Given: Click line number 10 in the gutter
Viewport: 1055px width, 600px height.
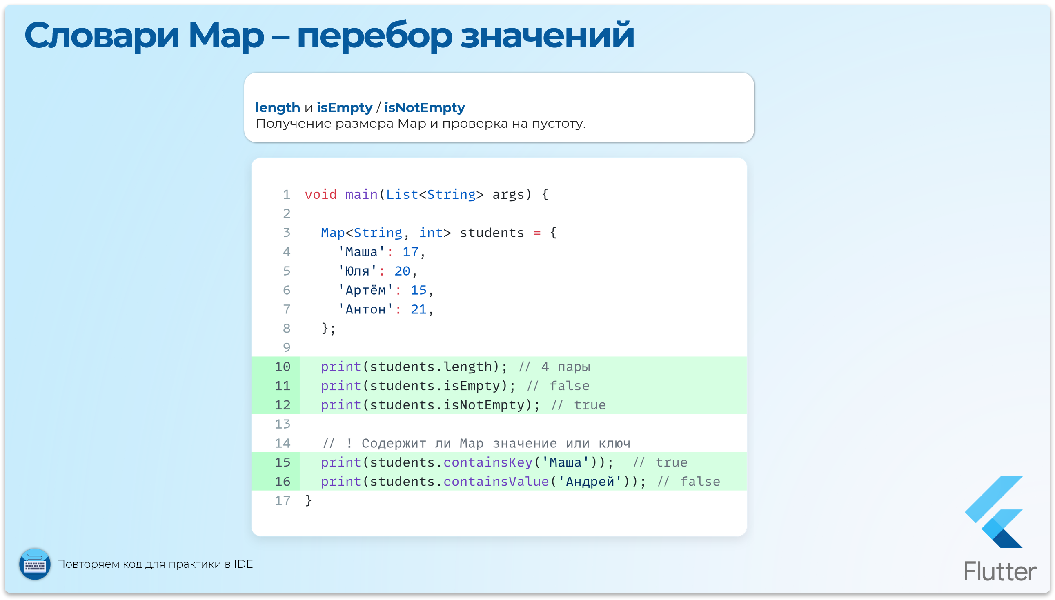Looking at the screenshot, I should pyautogui.click(x=283, y=367).
